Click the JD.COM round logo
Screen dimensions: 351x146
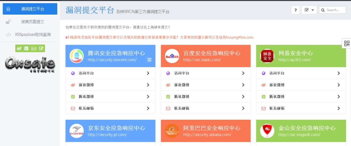pos(77,131)
